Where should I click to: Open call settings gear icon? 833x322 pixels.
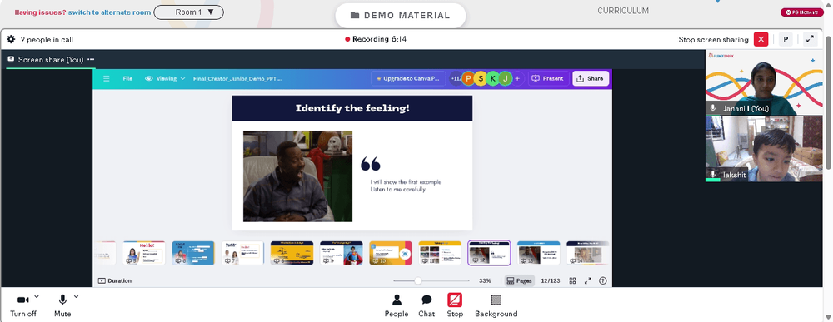pos(11,39)
